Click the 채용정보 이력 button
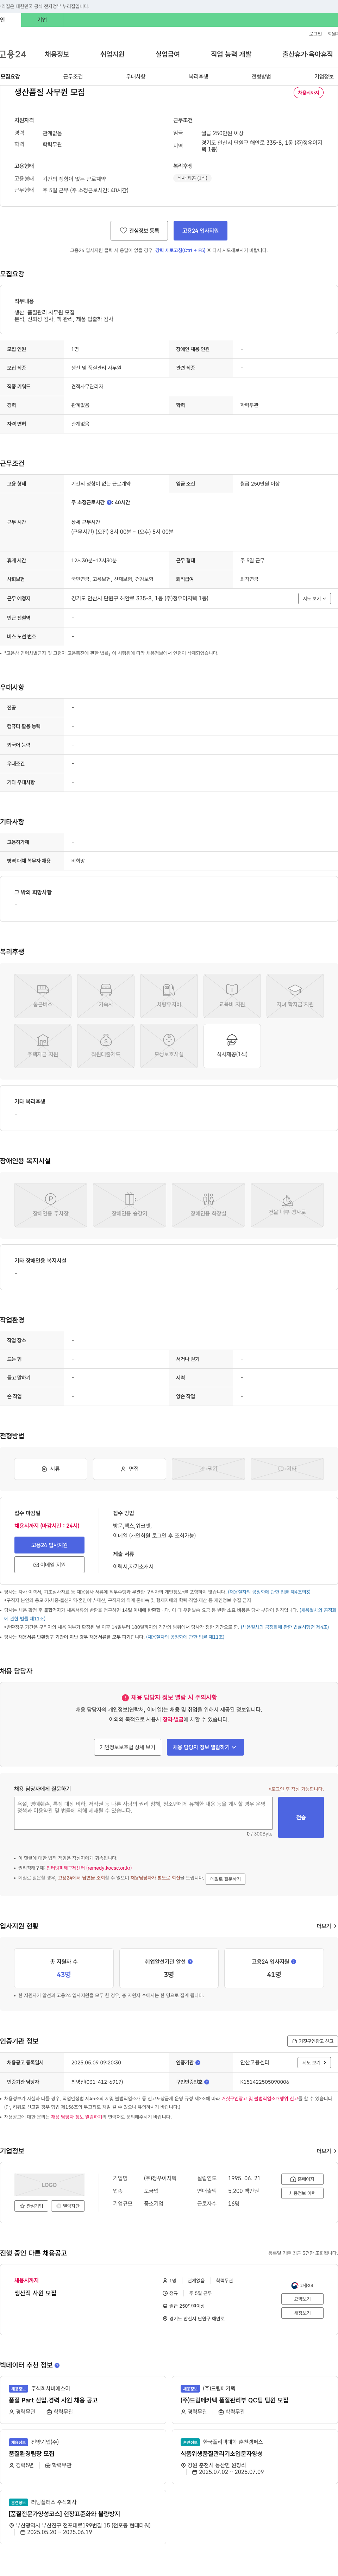 302,2193
